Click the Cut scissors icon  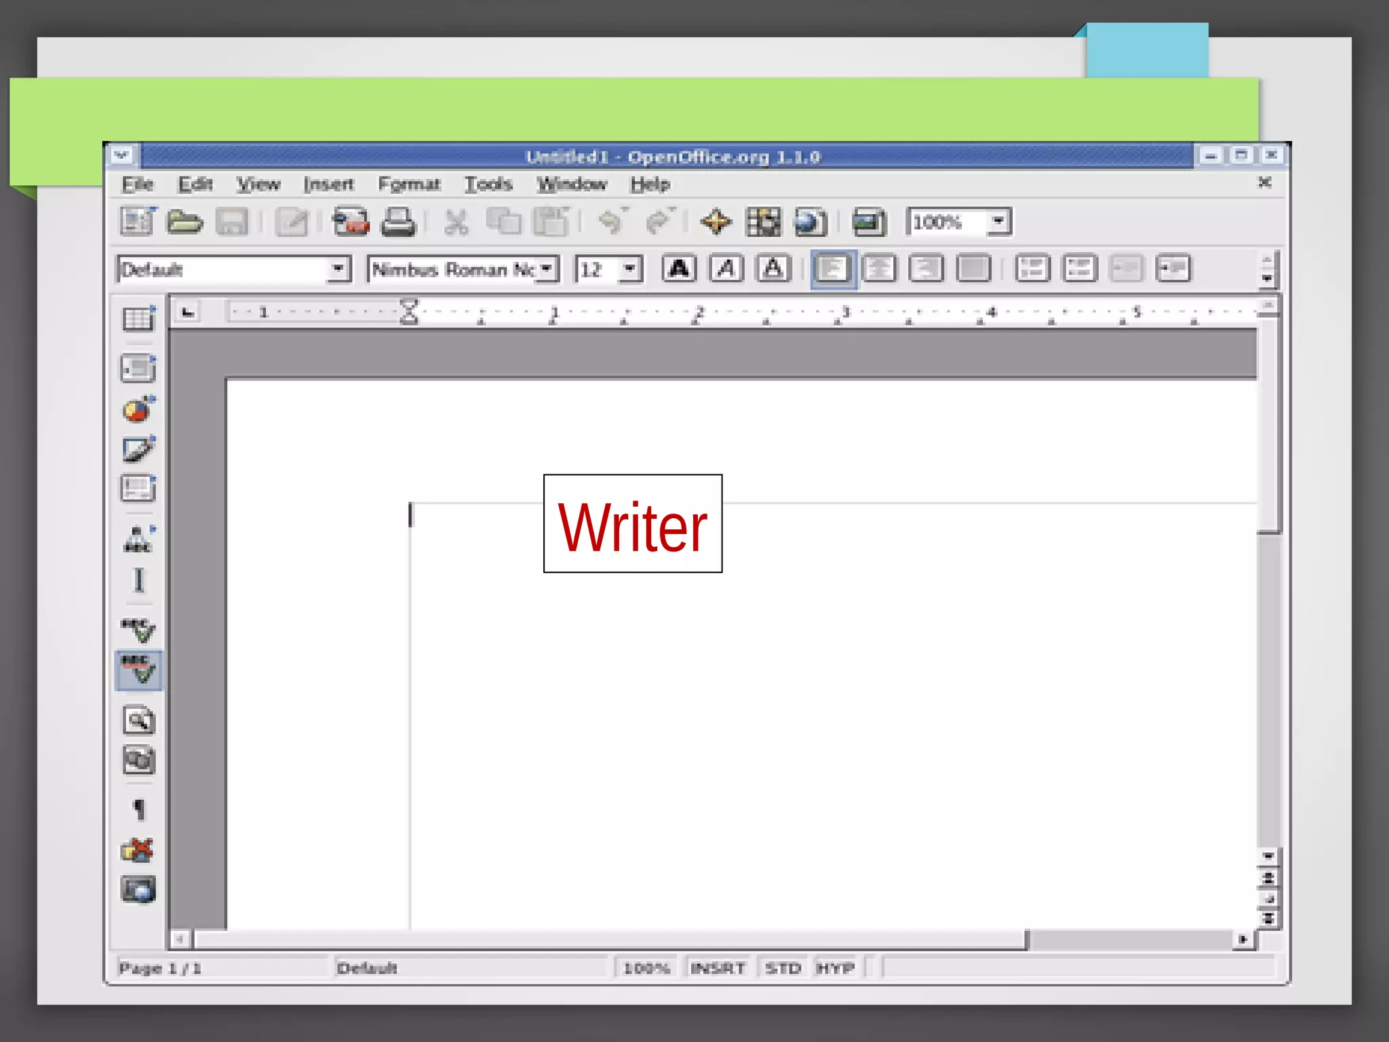pyautogui.click(x=456, y=222)
